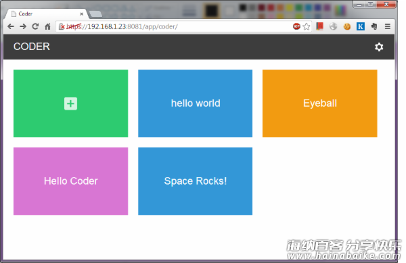Click the Evernote elephant extension icon

(374, 26)
